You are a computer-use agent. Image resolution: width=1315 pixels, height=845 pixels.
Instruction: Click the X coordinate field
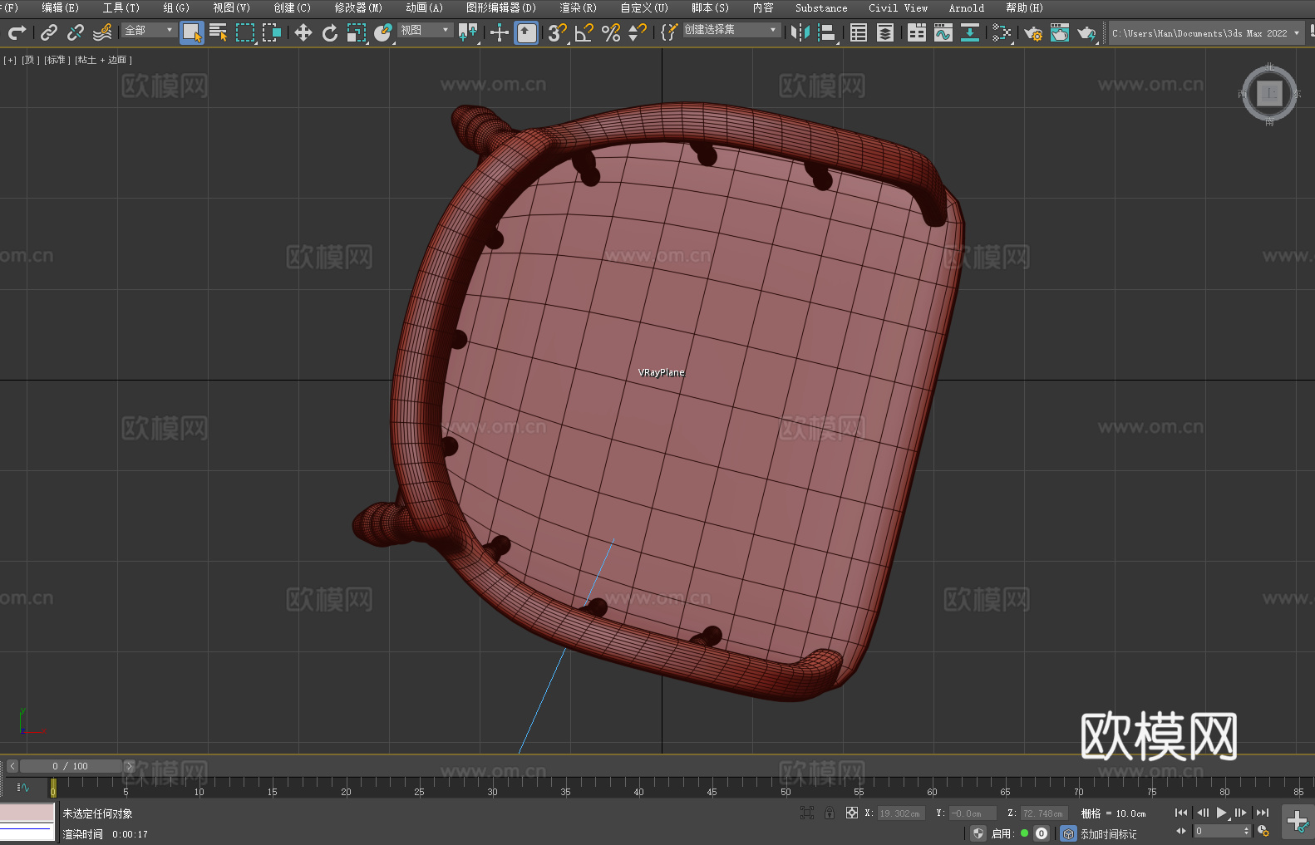[901, 813]
